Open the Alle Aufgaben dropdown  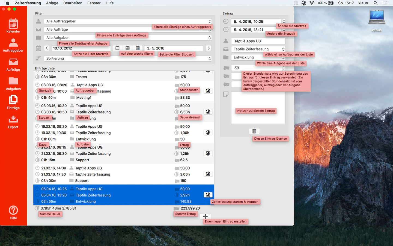pyautogui.click(x=128, y=38)
